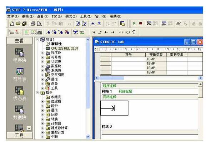Image resolution: width=206 pixels, height=142 pixels.
Task: Compile all with the second checkmark icon
Action: [x=84, y=24]
